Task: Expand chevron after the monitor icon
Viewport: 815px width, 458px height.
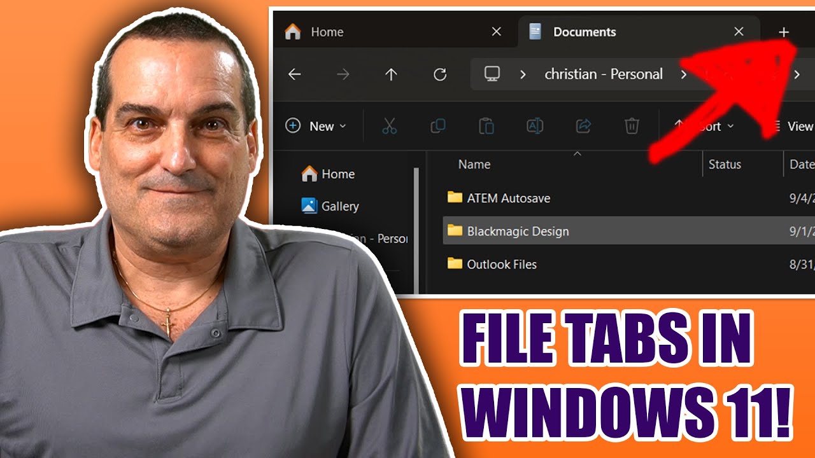Action: point(523,74)
